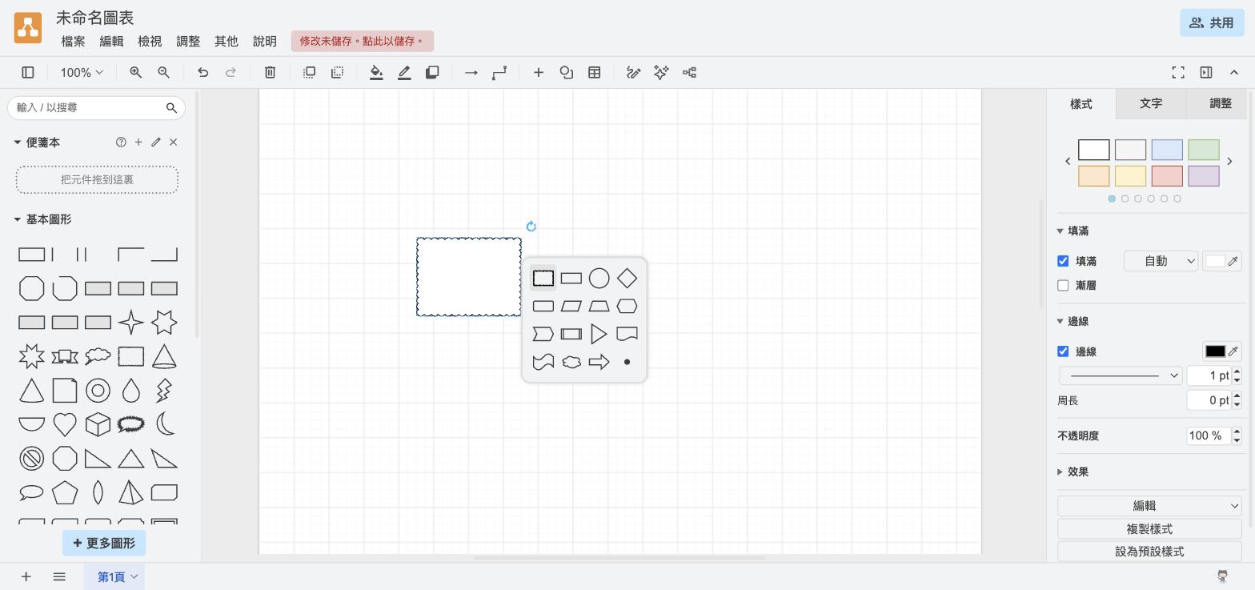Choose the heart shape in 基本圖形
Image resolution: width=1255 pixels, height=590 pixels.
point(65,424)
